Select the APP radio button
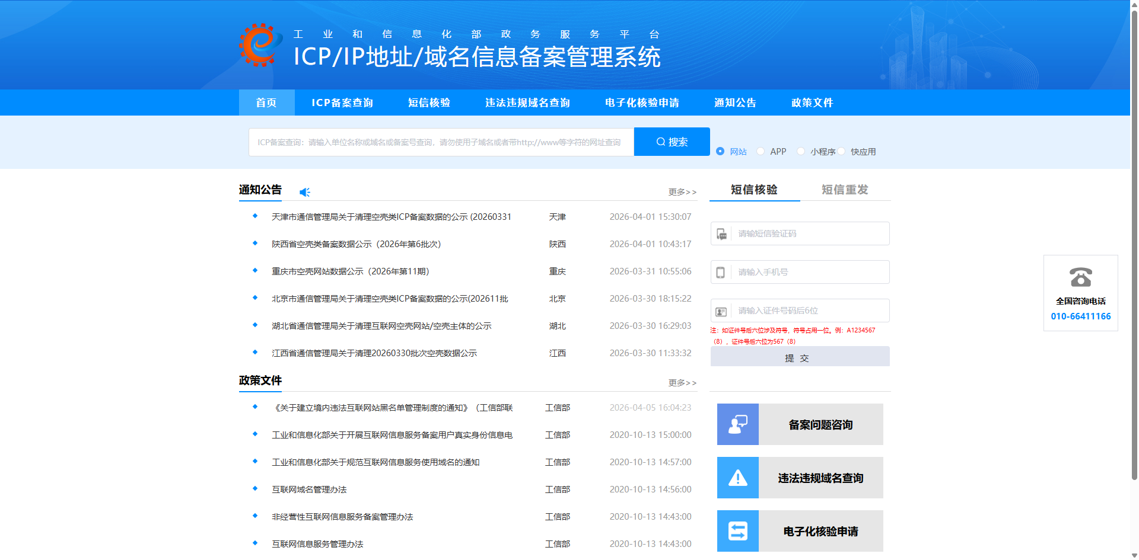Screen dimensions: 1139x560 [x=761, y=151]
